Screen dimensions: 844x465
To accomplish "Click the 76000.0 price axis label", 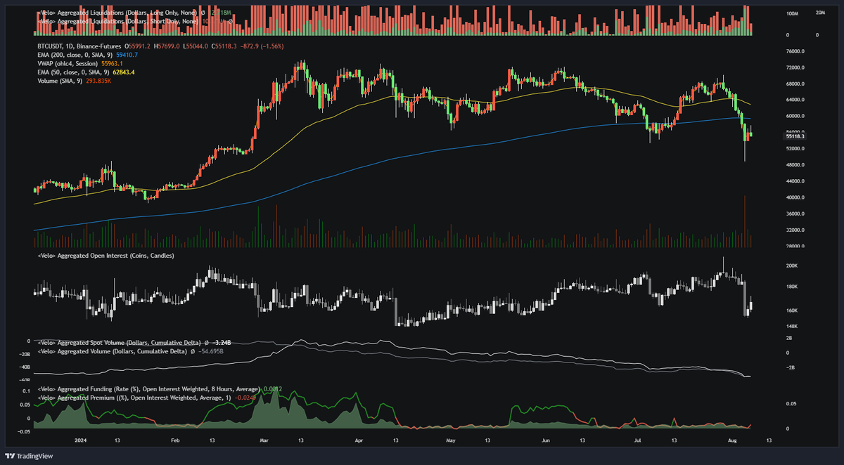I will click(795, 51).
